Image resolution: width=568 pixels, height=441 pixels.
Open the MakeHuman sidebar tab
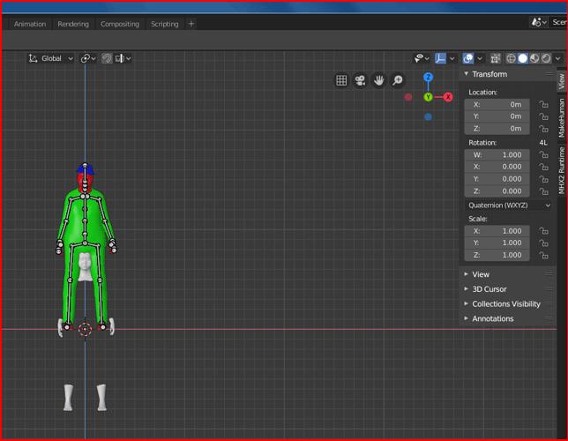[x=562, y=117]
